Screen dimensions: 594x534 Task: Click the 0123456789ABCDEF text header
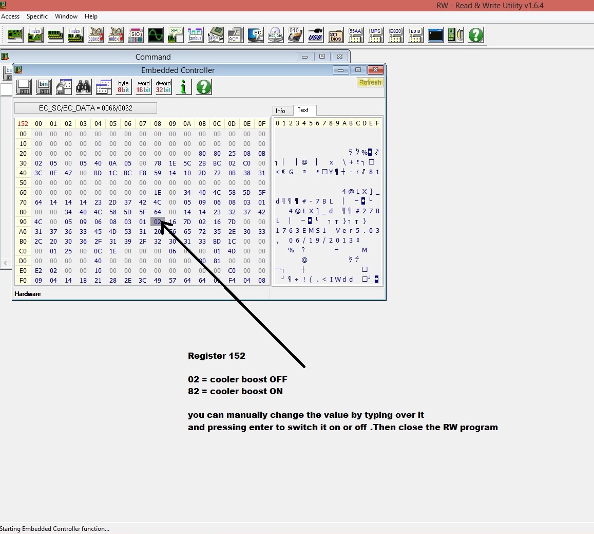coord(328,123)
